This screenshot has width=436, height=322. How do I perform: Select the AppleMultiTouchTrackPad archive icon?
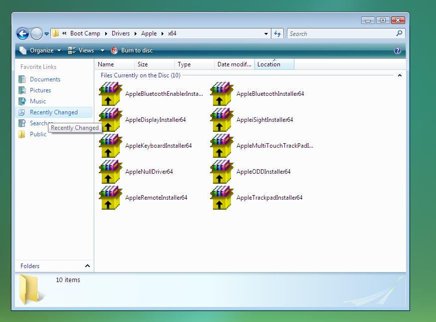pos(221,146)
